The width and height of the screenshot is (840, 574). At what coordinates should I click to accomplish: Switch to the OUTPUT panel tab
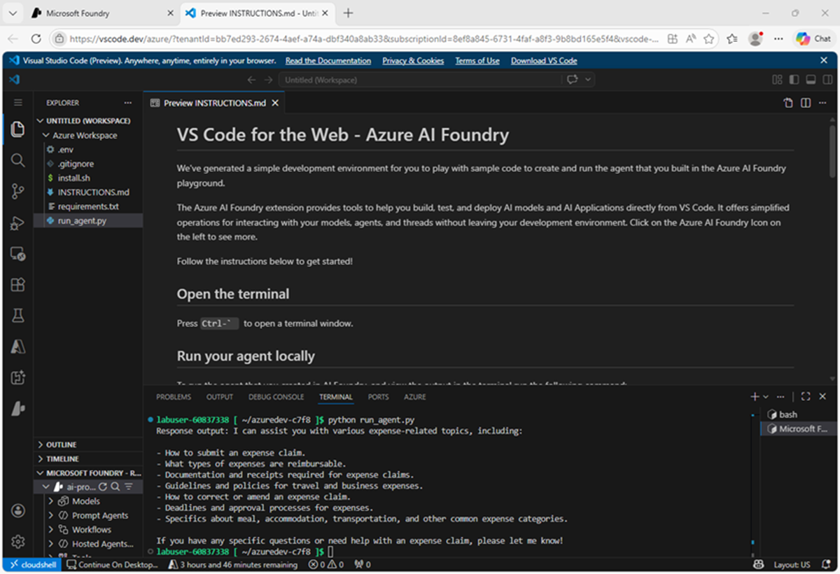tap(219, 396)
